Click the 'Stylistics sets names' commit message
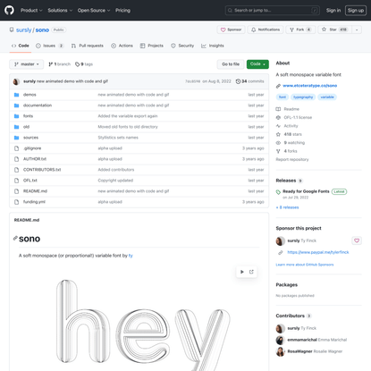This screenshot has height=371, width=371. click(118, 138)
